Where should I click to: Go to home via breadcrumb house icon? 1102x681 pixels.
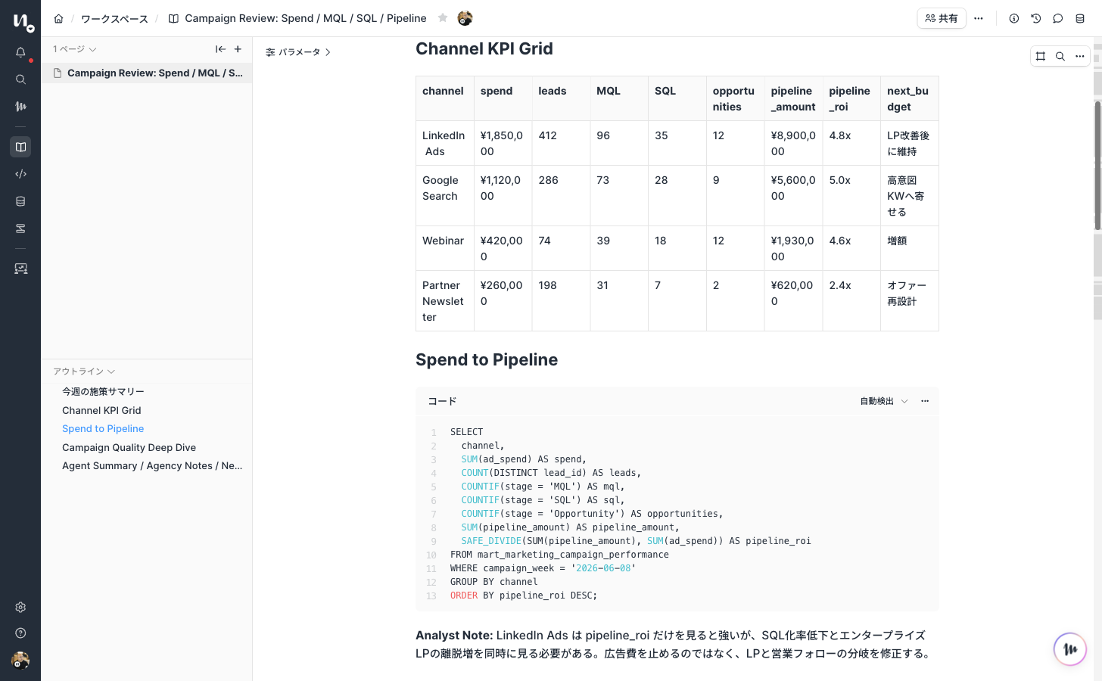pos(58,18)
